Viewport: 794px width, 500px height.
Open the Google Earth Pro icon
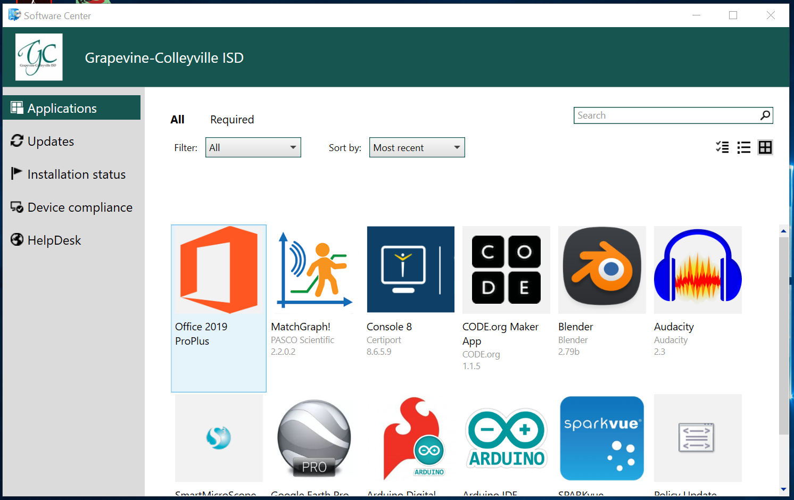tap(315, 438)
